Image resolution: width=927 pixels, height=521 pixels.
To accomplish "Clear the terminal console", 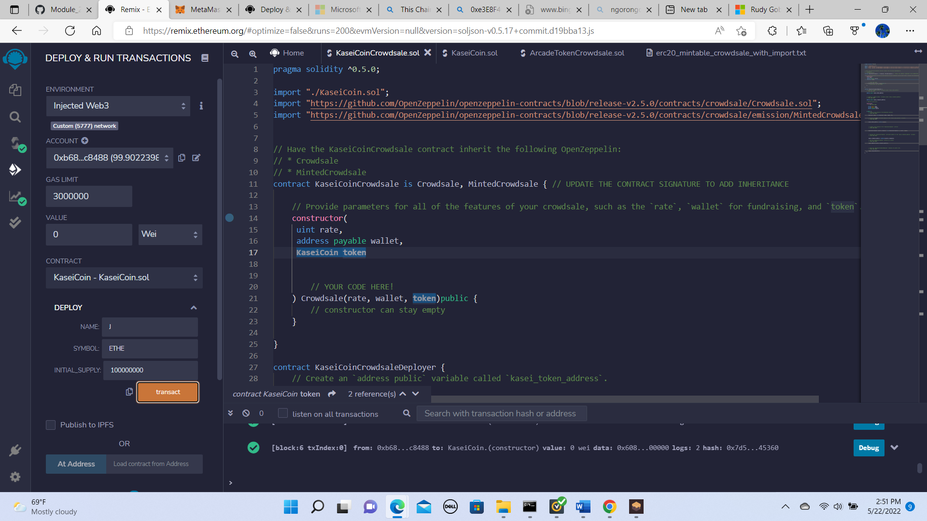I will [x=246, y=413].
